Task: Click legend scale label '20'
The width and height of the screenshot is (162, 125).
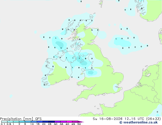Action: 44,124
